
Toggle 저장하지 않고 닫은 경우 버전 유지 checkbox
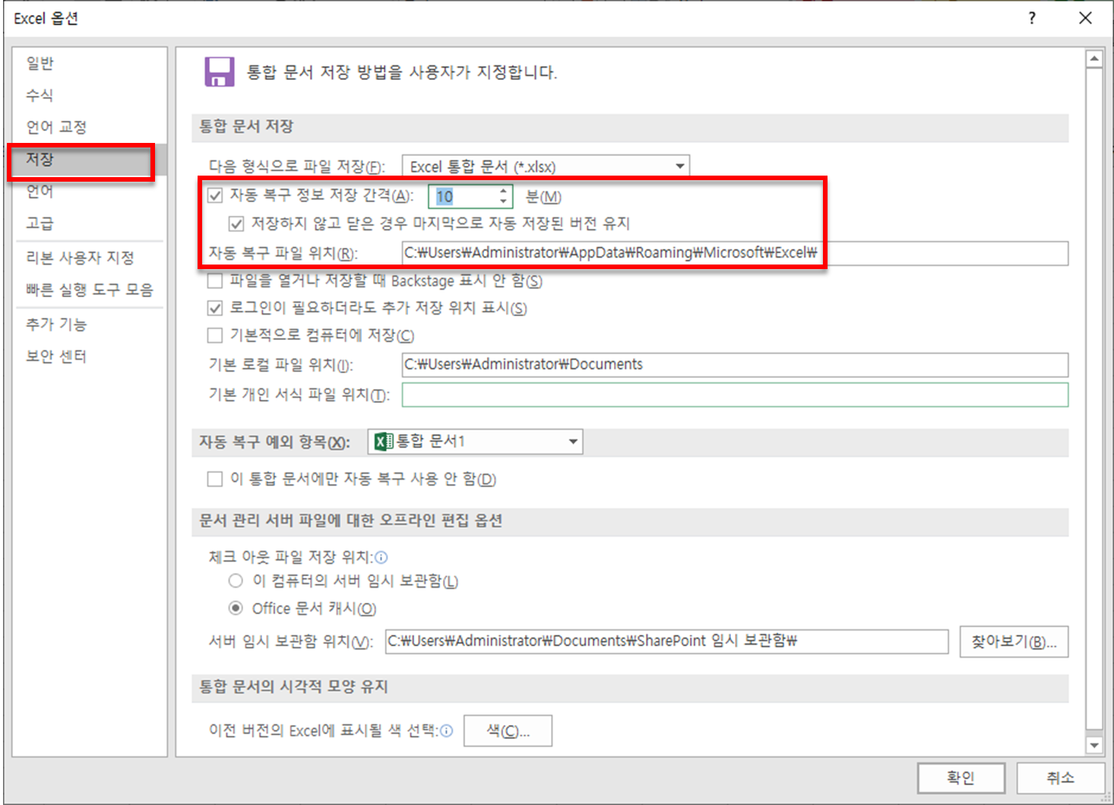pos(236,223)
